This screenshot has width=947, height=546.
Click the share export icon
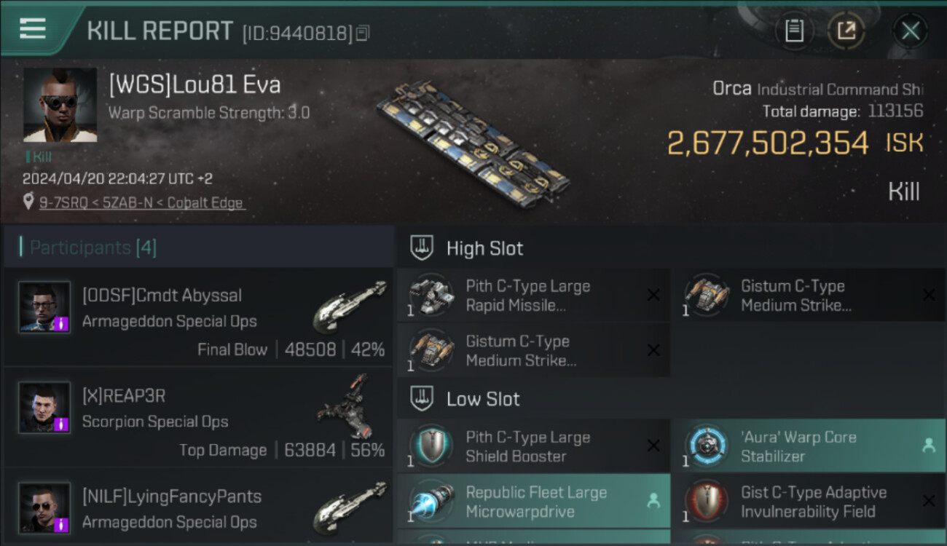click(x=846, y=31)
